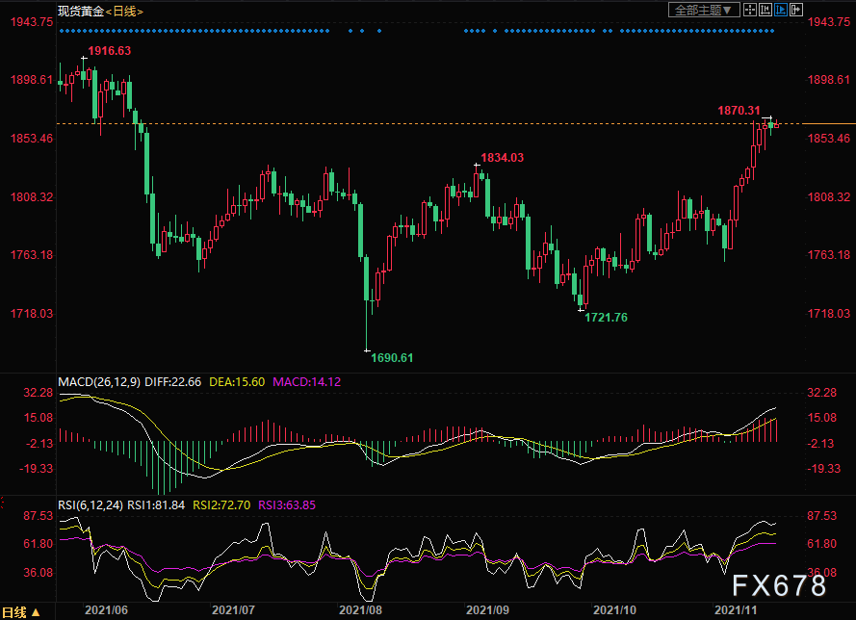Click the left axis 1943.75 price label

32,22
